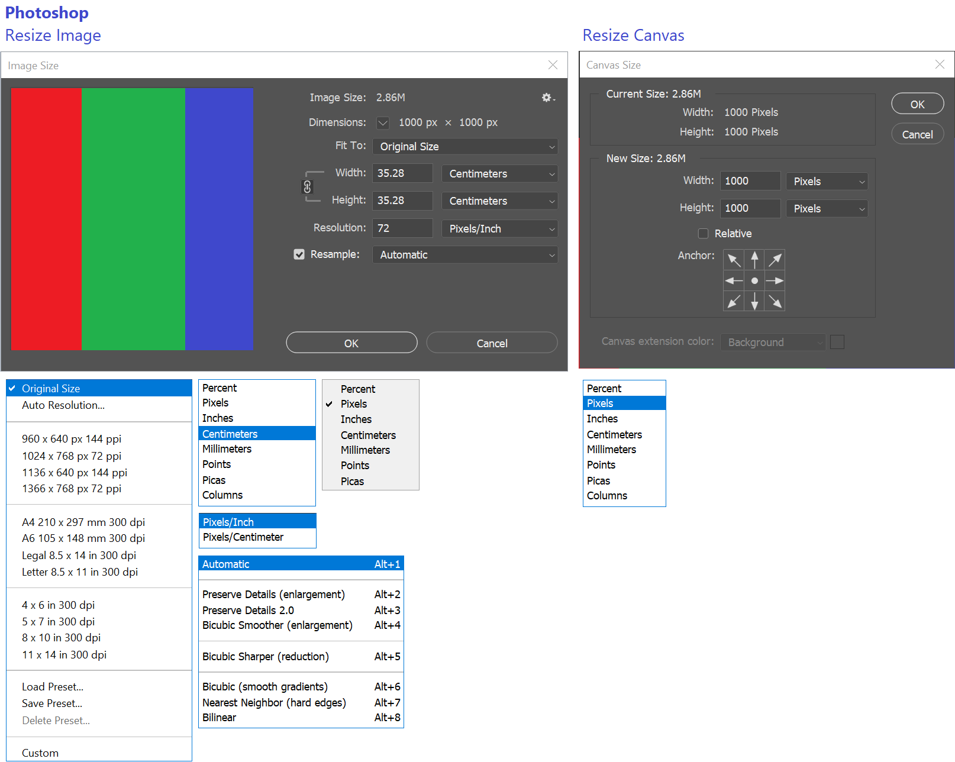Click the center anchor dot
The width and height of the screenshot is (955, 762).
coord(754,280)
